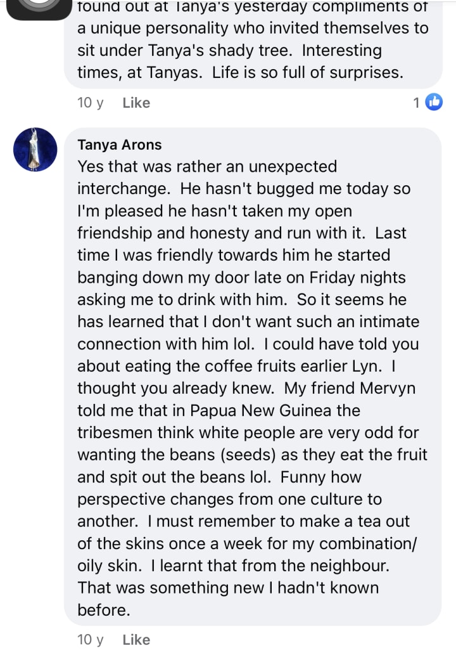Open Tanya Arons' profile picture
The image size is (456, 655).
coord(35,150)
